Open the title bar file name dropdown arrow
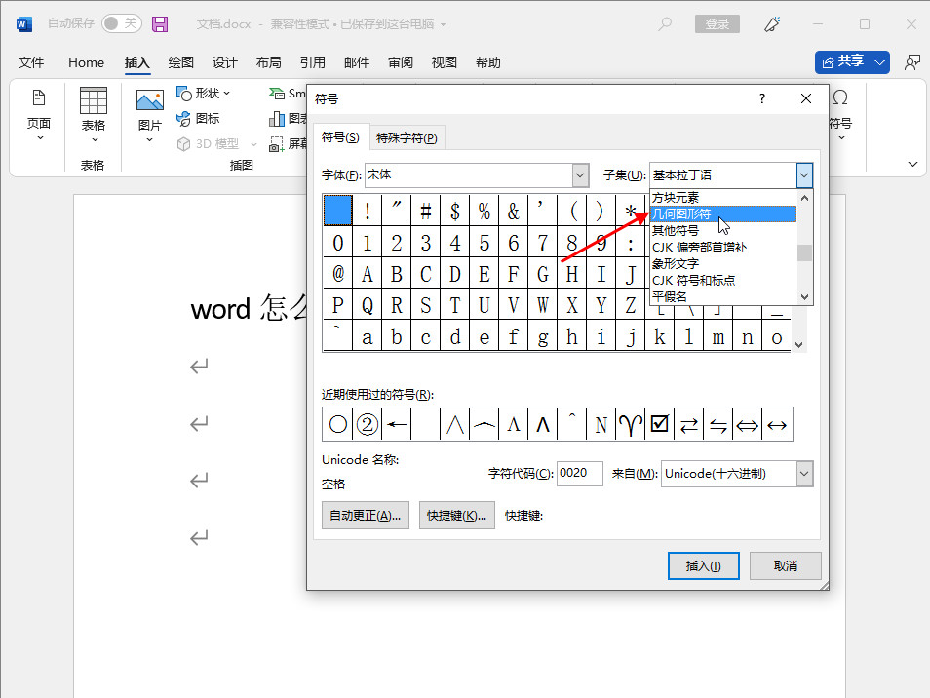 pos(443,24)
